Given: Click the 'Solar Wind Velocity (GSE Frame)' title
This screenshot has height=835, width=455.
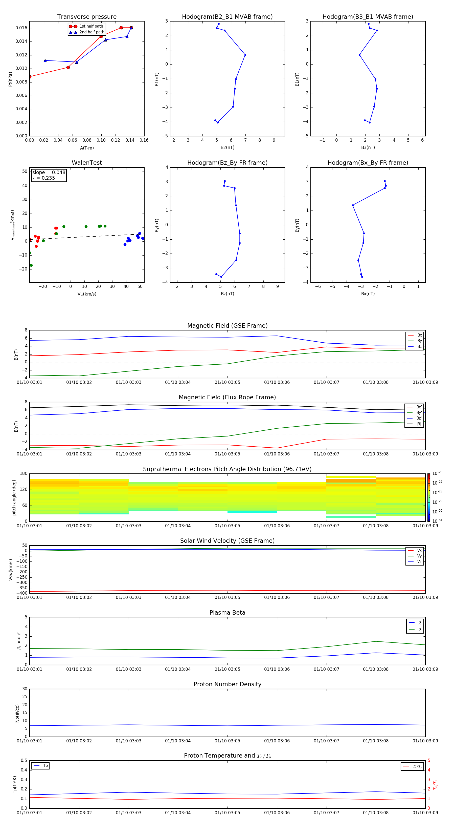Looking at the screenshot, I should [x=227, y=541].
